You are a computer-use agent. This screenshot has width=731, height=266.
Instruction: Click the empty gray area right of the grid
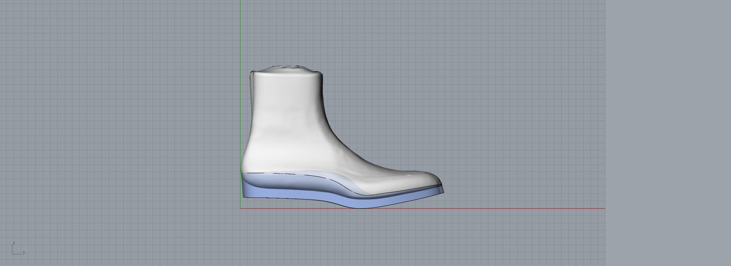(668, 133)
